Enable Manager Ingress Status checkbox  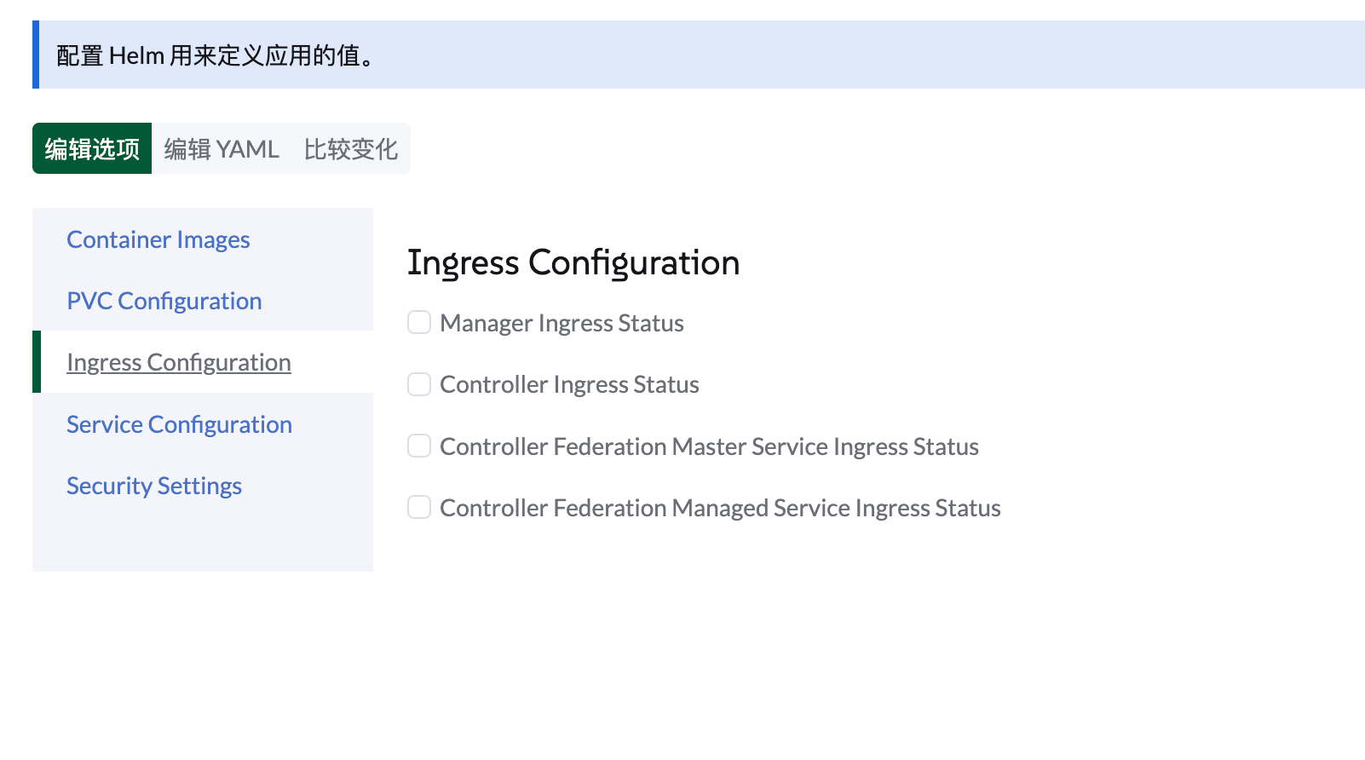(419, 323)
